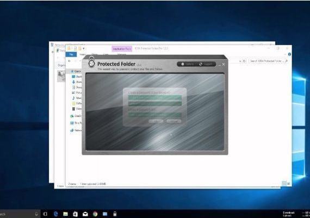
Task: Open Support in Protected Folder header
Action: (206, 64)
